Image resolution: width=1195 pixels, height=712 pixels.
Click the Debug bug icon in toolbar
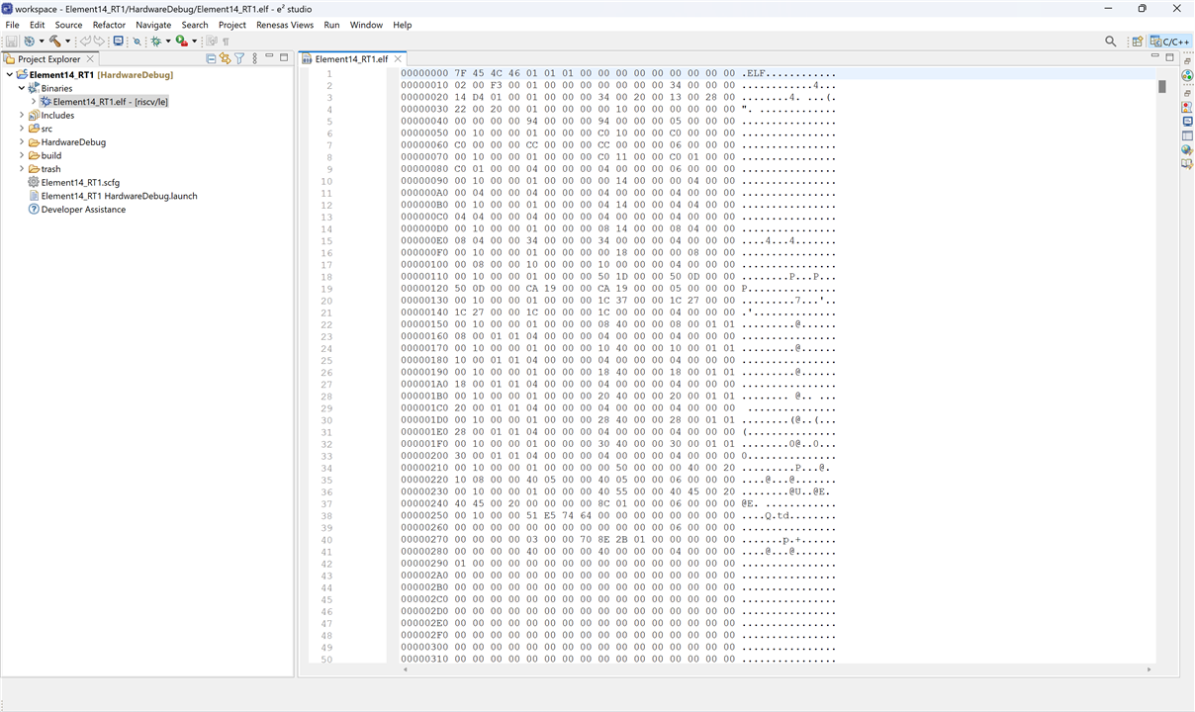pos(155,42)
